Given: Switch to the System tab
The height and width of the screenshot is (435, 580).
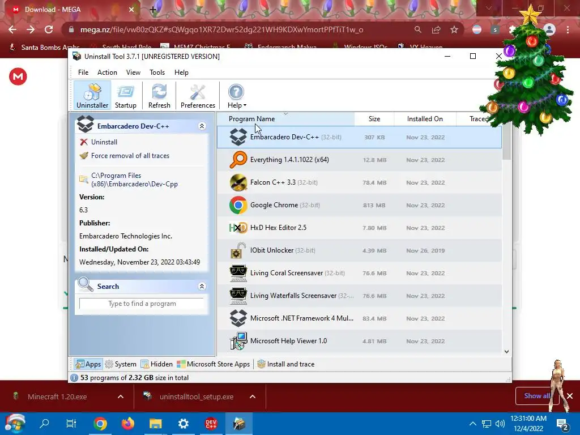Looking at the screenshot, I should click(121, 364).
